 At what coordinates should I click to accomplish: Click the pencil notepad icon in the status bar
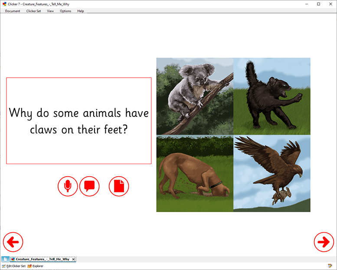pos(330,266)
